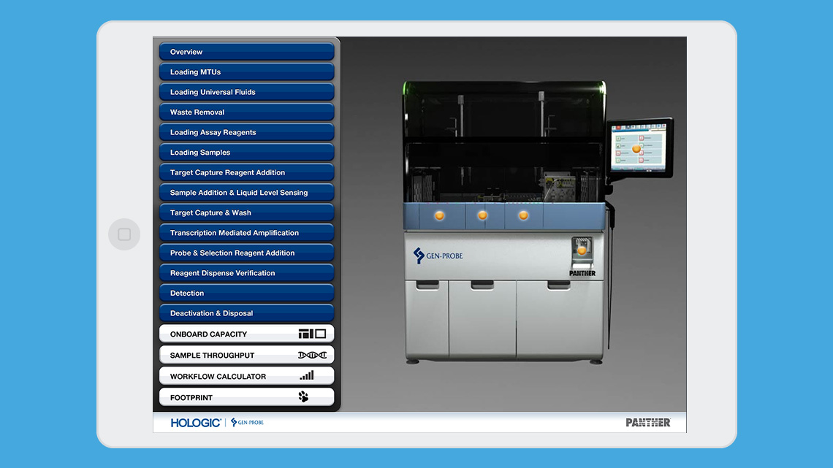Select Transcription Mediated Amplification

246,233
